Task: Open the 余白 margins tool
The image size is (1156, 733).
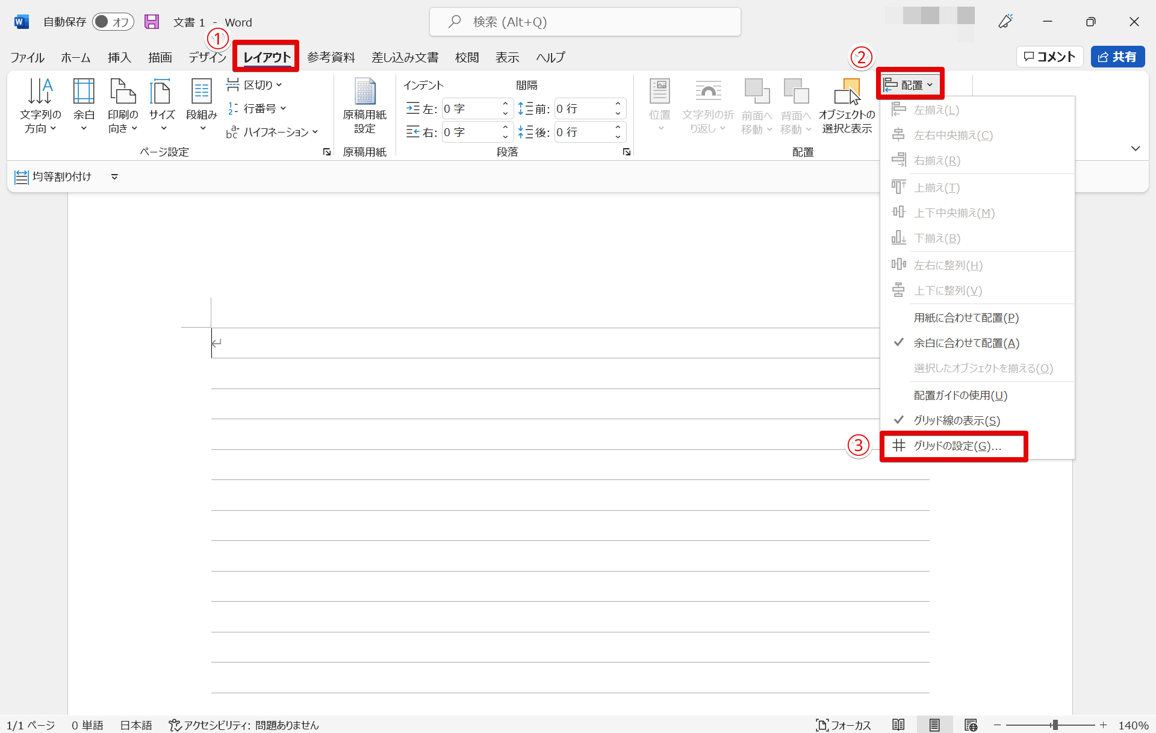Action: pyautogui.click(x=84, y=105)
